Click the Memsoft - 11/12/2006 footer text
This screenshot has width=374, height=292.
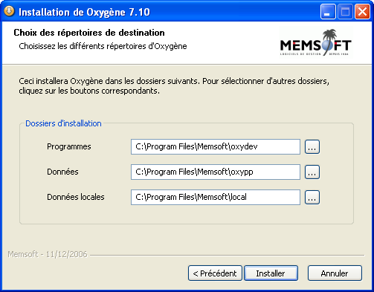[48, 254]
